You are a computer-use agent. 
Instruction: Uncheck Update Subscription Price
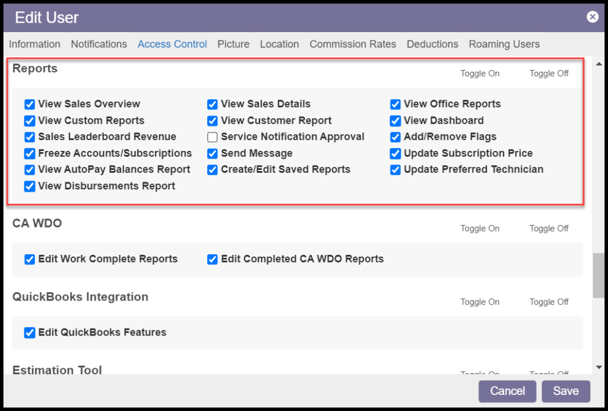tap(395, 154)
